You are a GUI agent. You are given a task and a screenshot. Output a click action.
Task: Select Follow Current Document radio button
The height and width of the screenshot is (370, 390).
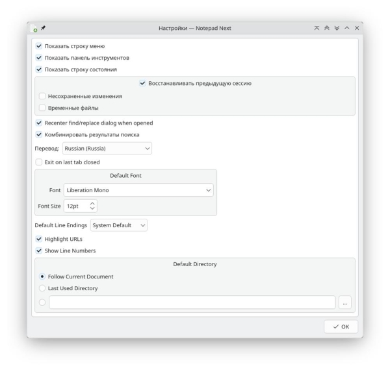tap(42, 277)
